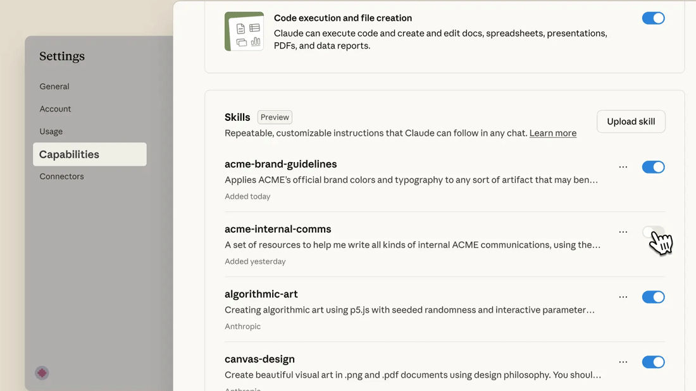Click the red logo icon in sidebar bottom
696x391 pixels.
click(42, 373)
